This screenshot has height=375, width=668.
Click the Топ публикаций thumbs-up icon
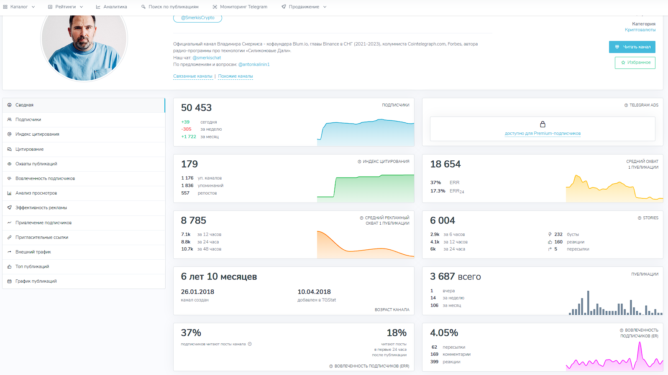[x=9, y=266]
